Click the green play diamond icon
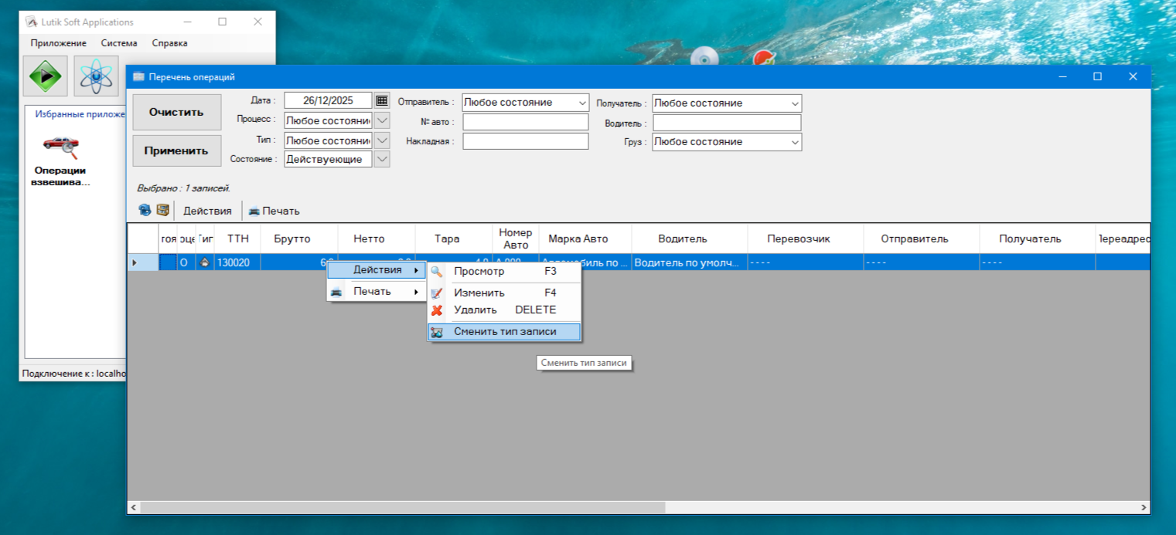1176x535 pixels. tap(46, 76)
